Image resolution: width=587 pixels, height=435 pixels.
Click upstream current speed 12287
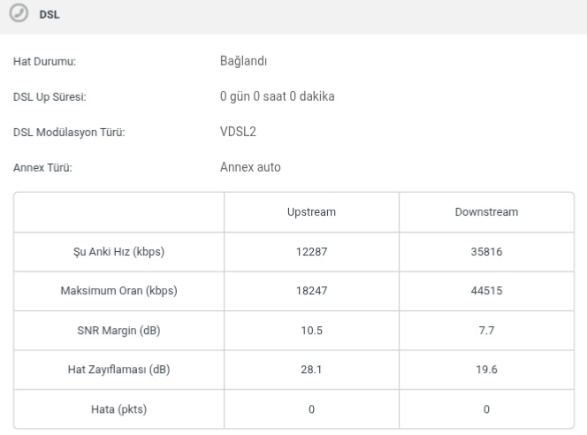point(311,252)
